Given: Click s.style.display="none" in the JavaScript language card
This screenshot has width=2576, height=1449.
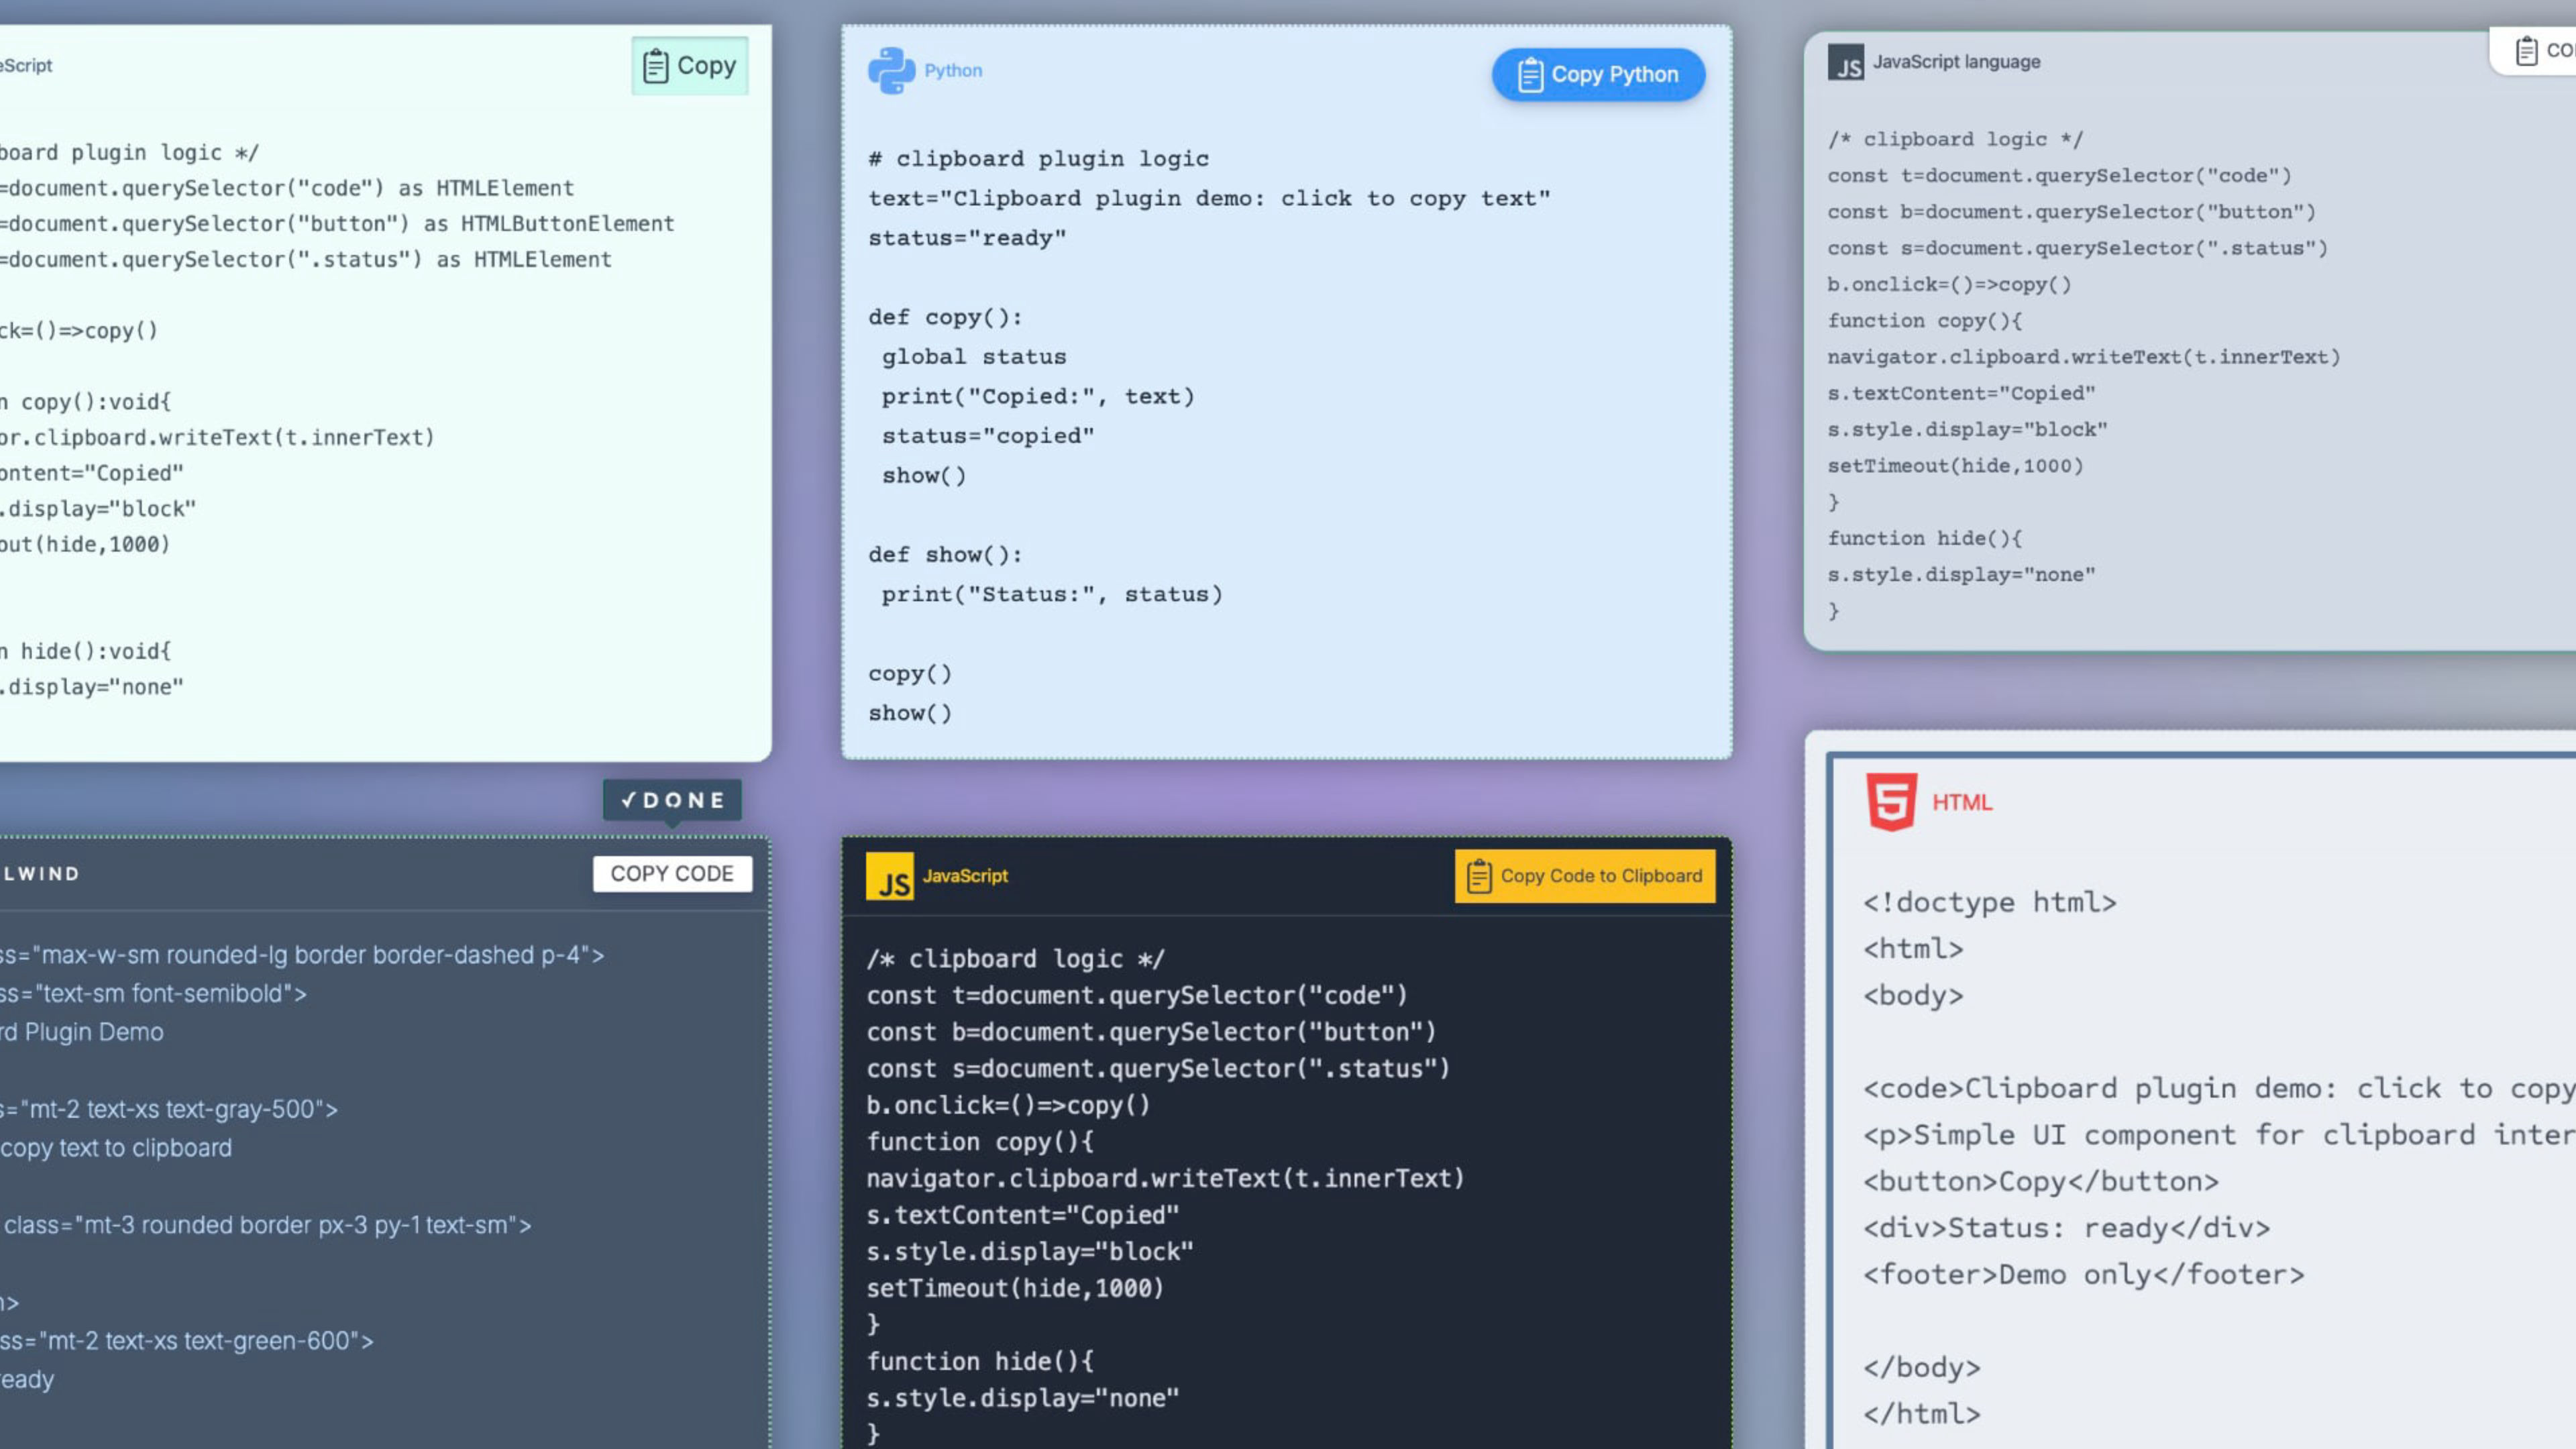Looking at the screenshot, I should click(1961, 575).
